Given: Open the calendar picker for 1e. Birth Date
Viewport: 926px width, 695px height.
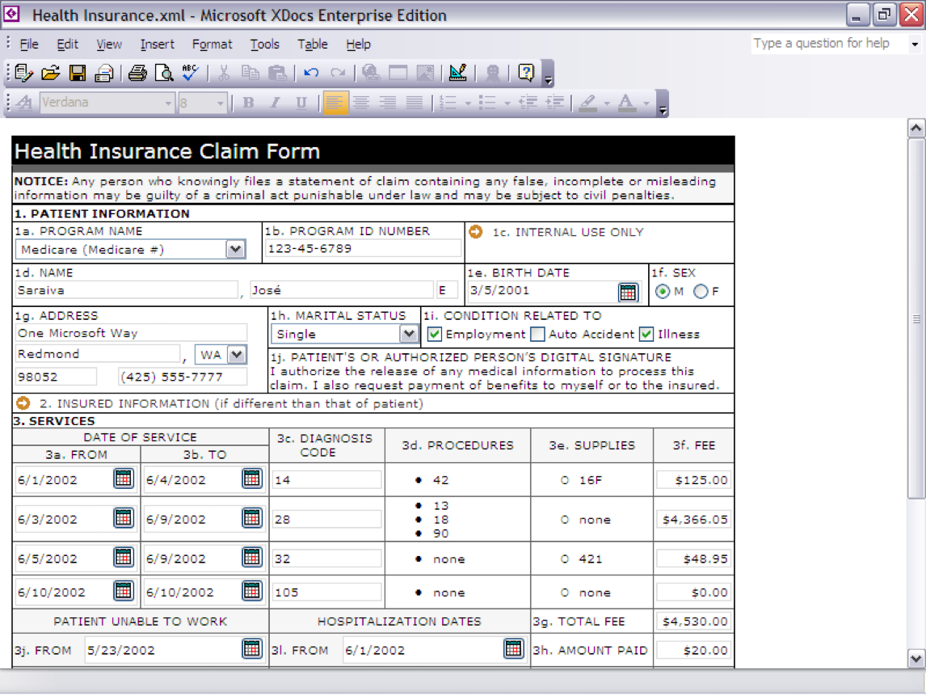Looking at the screenshot, I should (x=629, y=292).
